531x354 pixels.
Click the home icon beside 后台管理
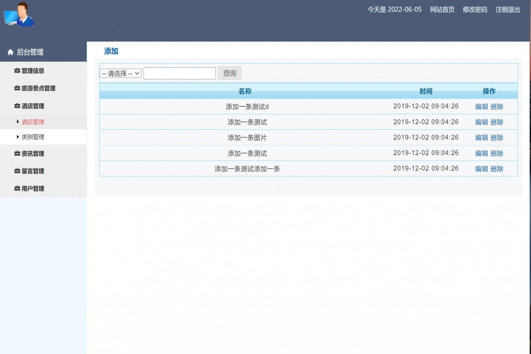pyautogui.click(x=10, y=52)
